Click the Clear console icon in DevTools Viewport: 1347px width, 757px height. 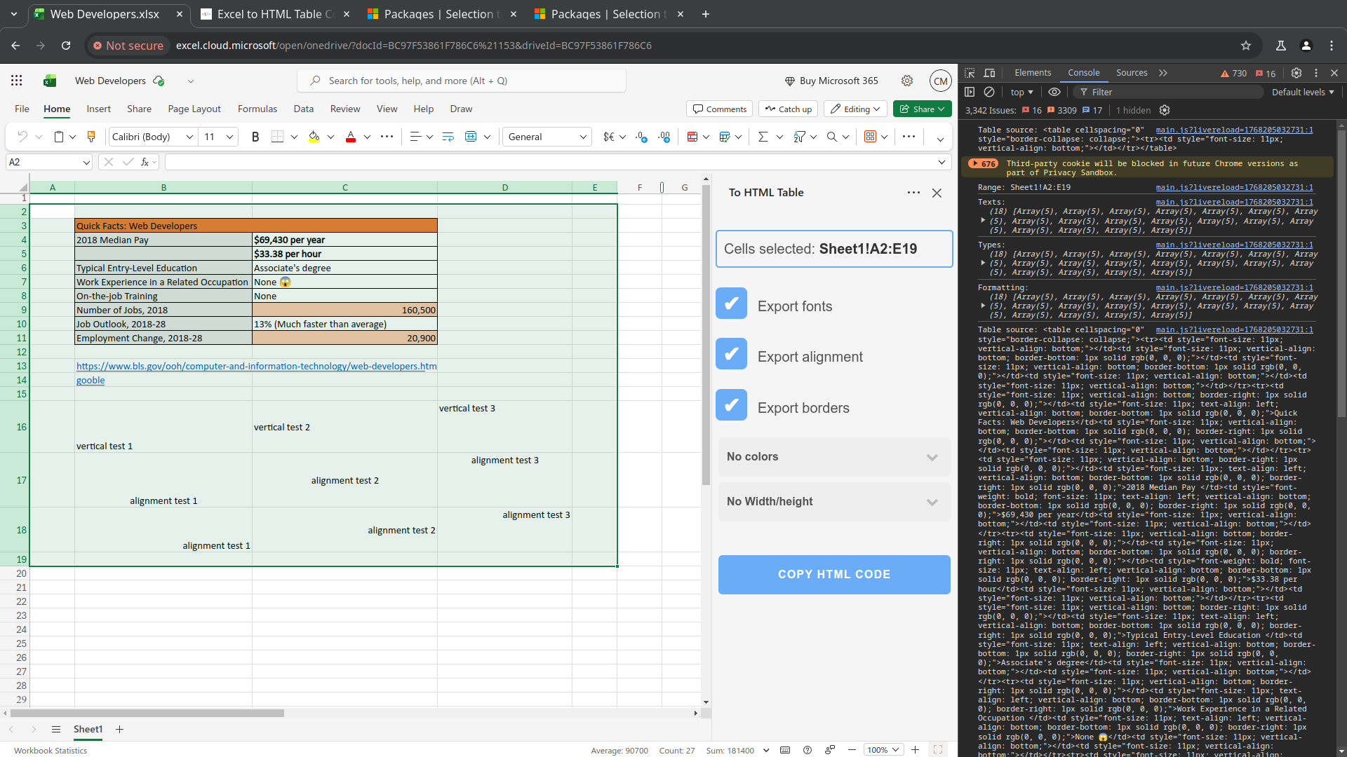pyautogui.click(x=989, y=92)
